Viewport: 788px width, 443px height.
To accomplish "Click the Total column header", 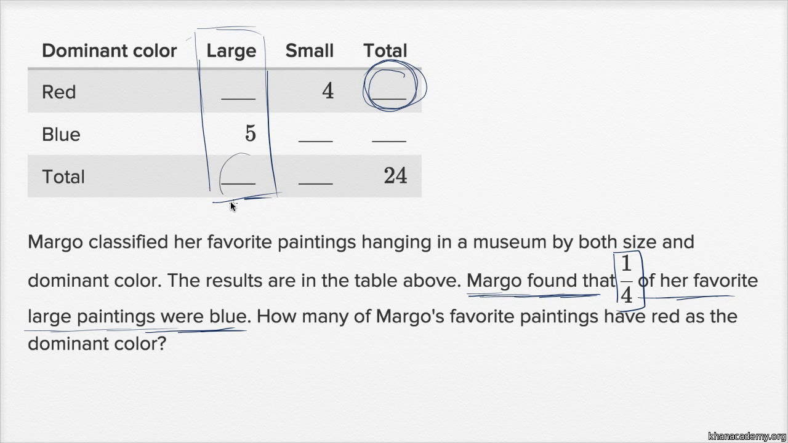I will click(385, 50).
